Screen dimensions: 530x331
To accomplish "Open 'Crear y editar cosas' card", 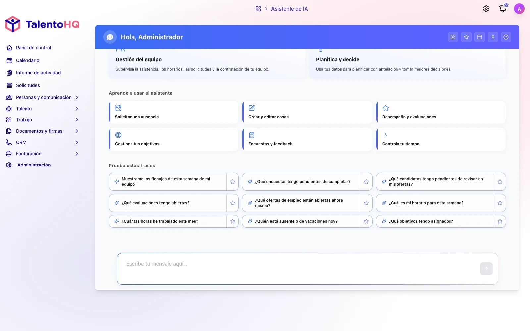I will [x=307, y=112].
